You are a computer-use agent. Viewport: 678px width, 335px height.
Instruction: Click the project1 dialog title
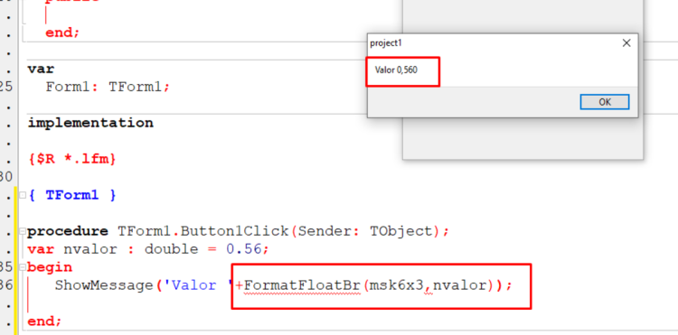click(386, 43)
